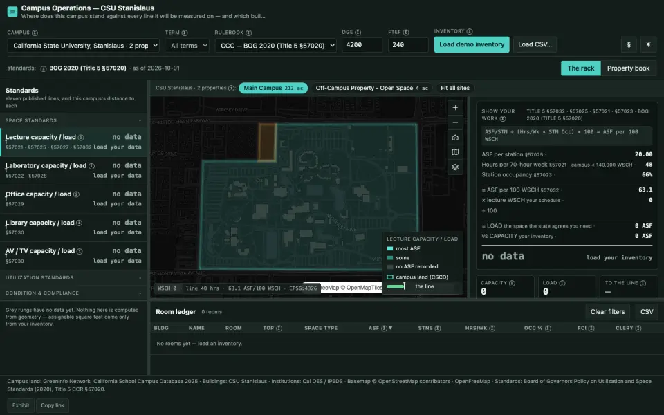Click Load demo inventory button
Viewport: 664px width, 415px height.
coord(472,44)
